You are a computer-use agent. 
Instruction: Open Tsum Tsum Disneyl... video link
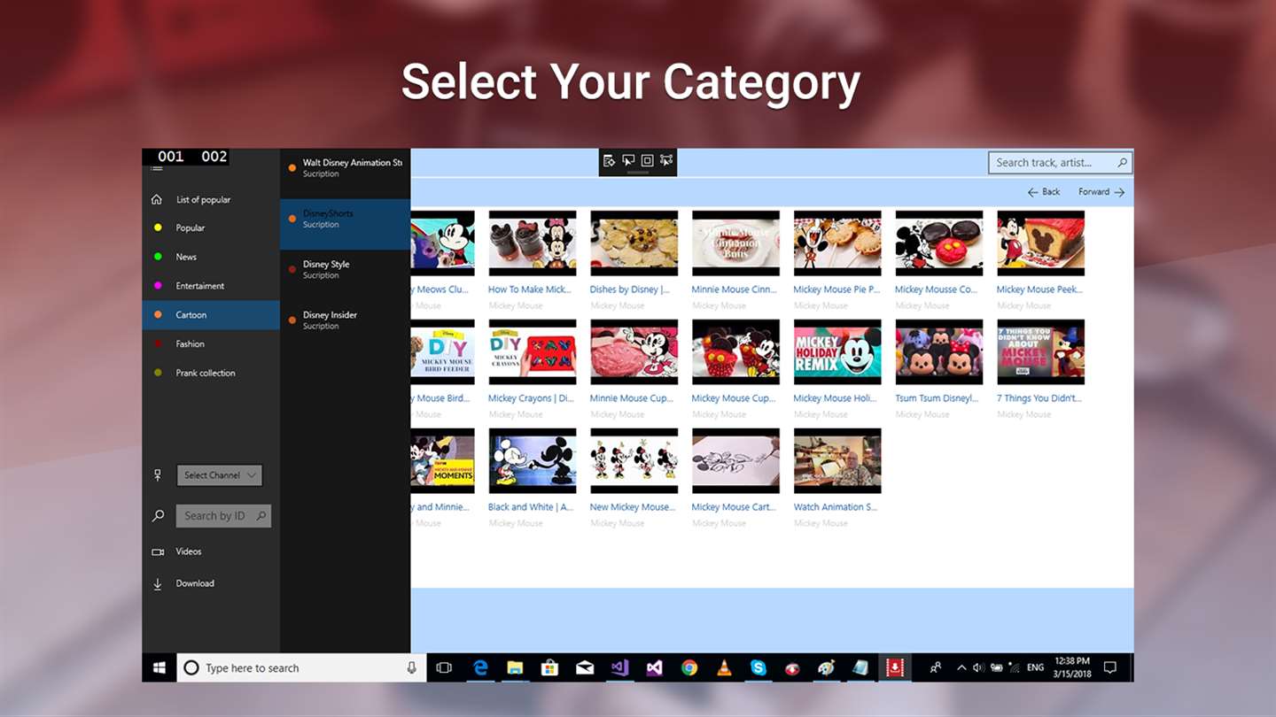(937, 398)
